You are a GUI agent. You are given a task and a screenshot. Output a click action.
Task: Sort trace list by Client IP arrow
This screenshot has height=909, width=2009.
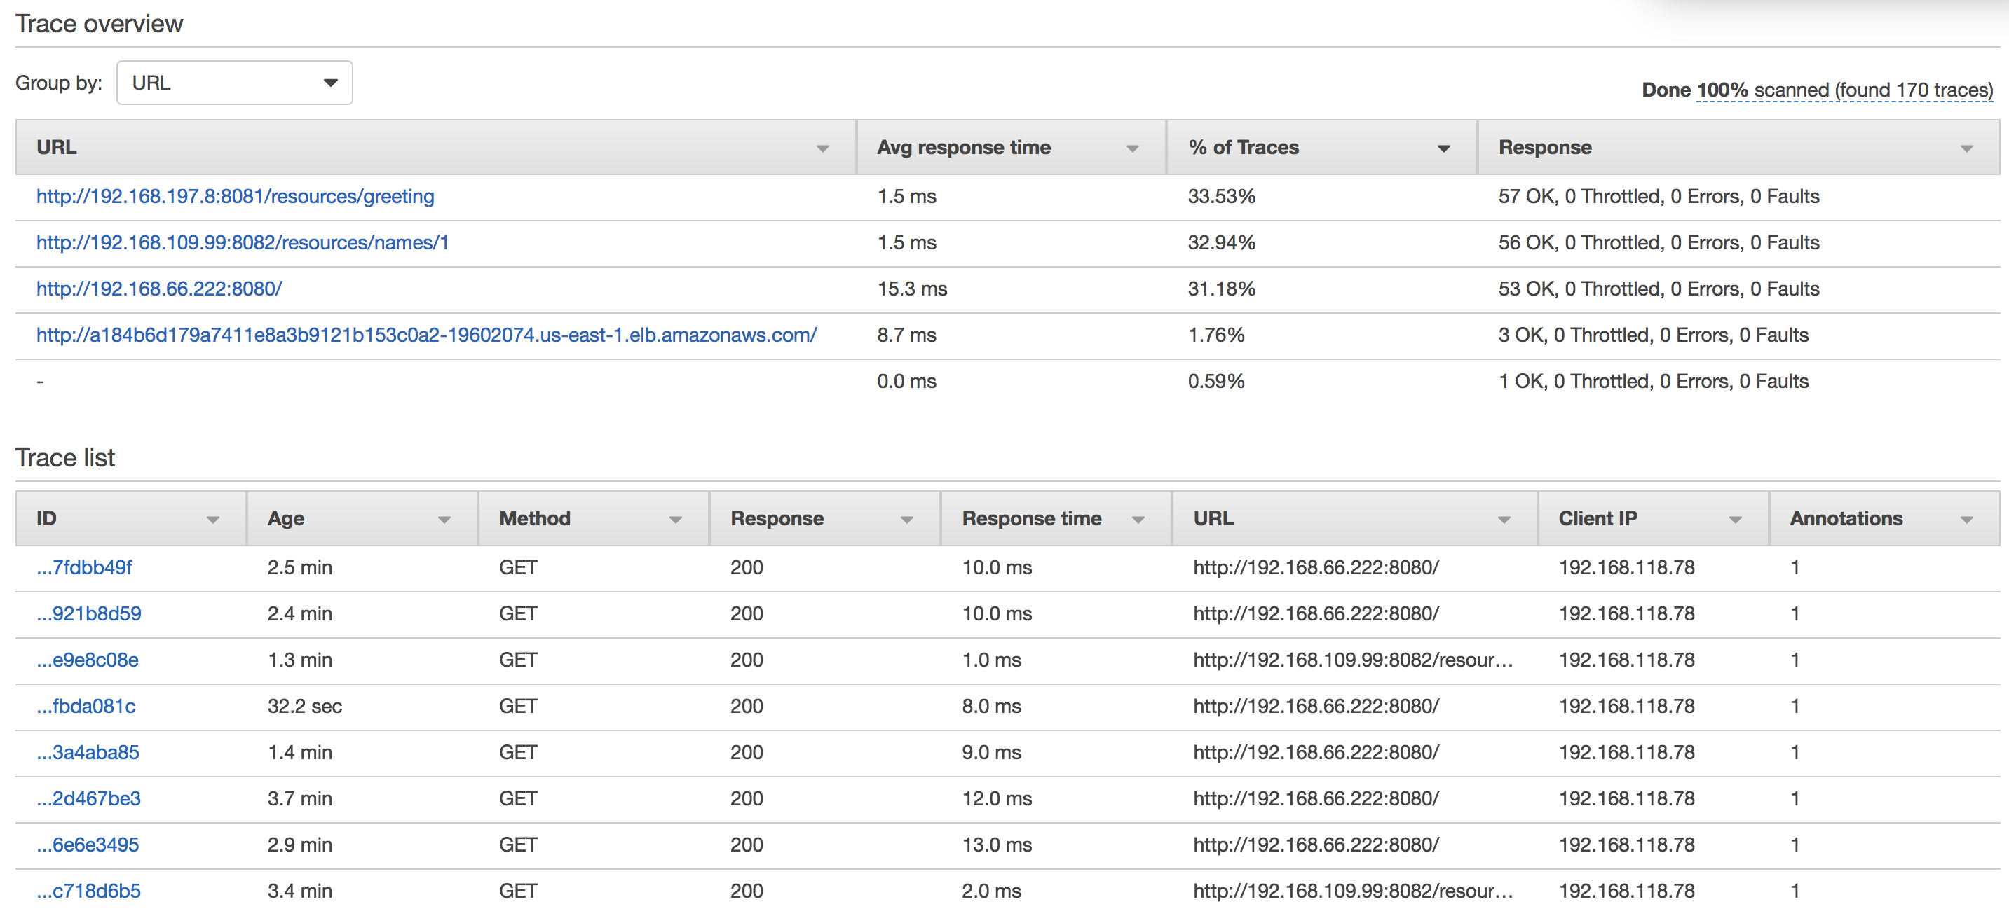1735,520
